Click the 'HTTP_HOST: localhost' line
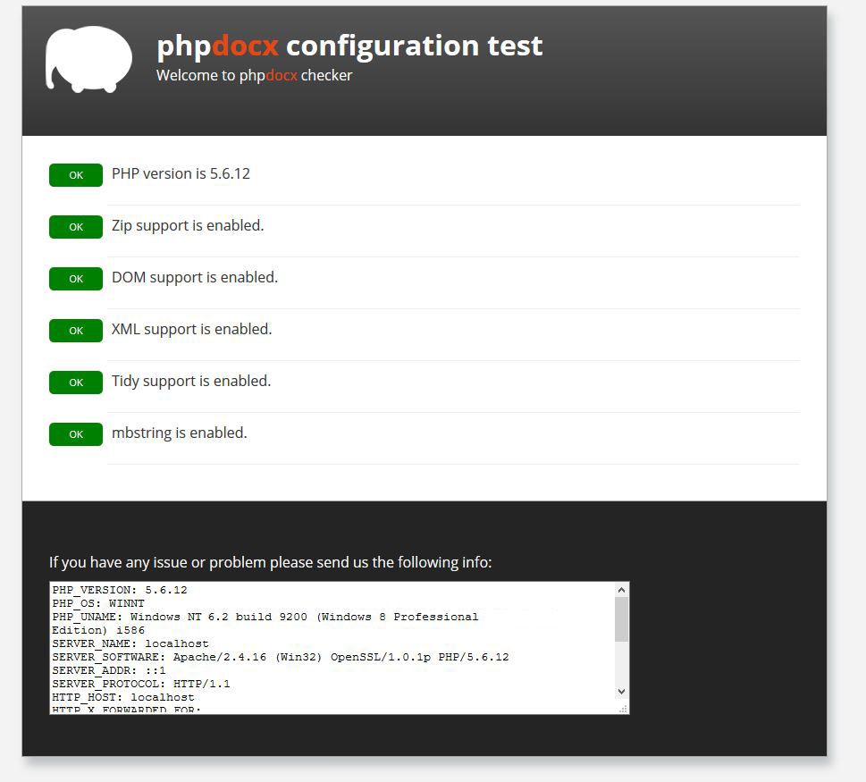This screenshot has height=782, width=866. [123, 697]
